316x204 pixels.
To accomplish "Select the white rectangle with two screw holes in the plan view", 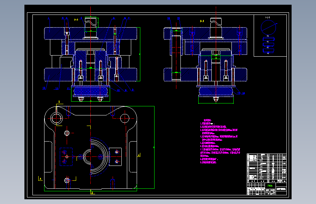I will [x=115, y=157].
